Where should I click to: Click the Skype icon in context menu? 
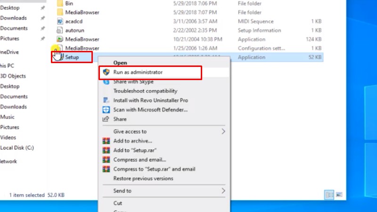(106, 82)
